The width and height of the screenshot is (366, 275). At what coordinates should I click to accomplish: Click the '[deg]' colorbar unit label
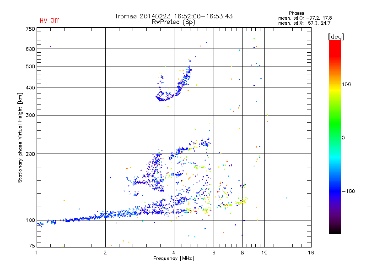pyautogui.click(x=336, y=37)
